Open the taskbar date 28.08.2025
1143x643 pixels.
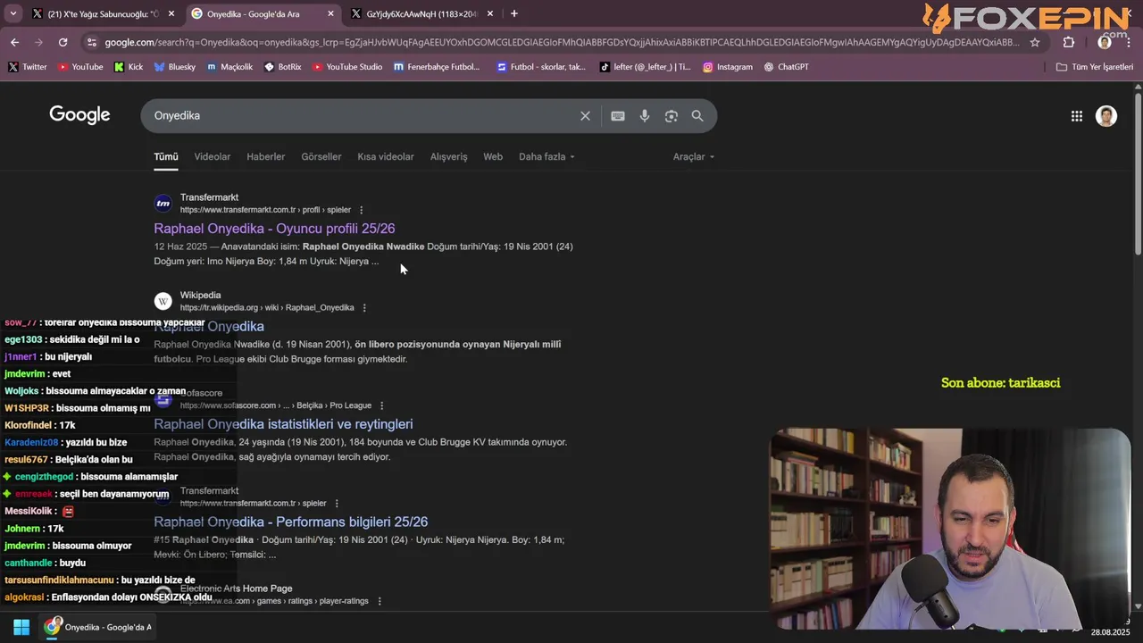[x=1110, y=632]
